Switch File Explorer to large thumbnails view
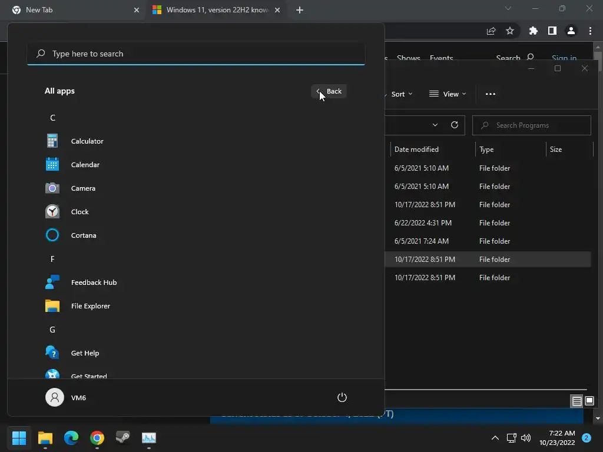 [x=589, y=401]
